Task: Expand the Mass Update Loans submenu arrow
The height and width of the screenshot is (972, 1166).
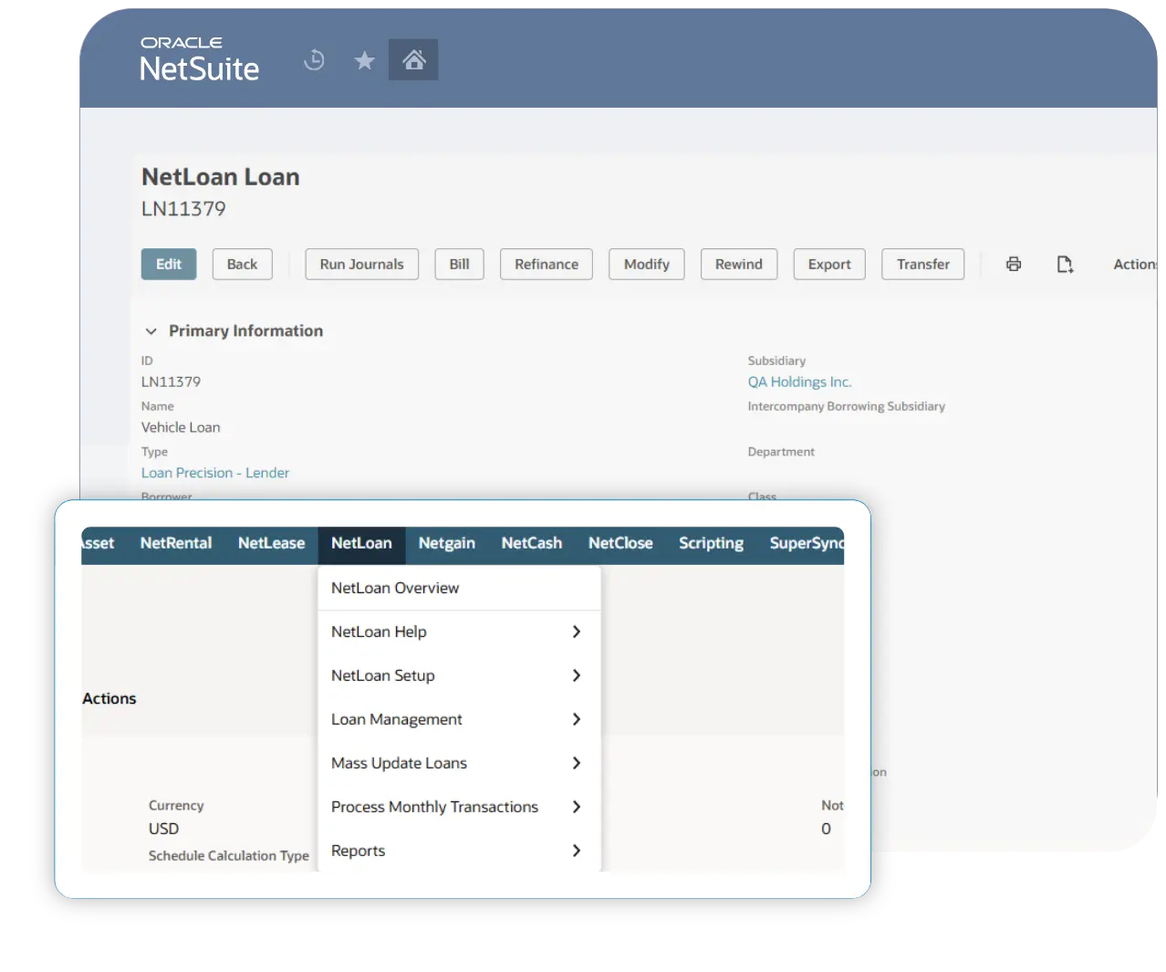Action: click(577, 763)
